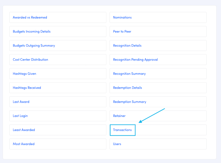
Task: View the Redemption Details report
Action: coord(127,88)
